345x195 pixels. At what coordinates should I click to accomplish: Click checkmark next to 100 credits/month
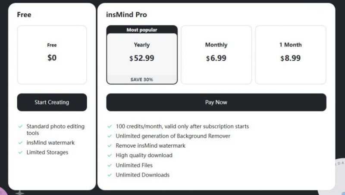(110, 127)
